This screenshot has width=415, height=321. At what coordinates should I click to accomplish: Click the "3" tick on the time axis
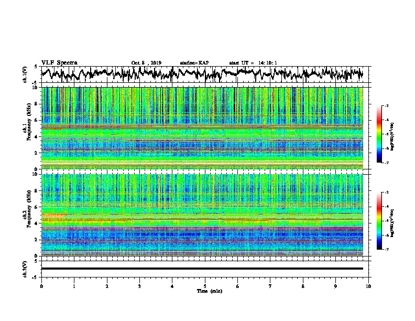tap(139, 286)
